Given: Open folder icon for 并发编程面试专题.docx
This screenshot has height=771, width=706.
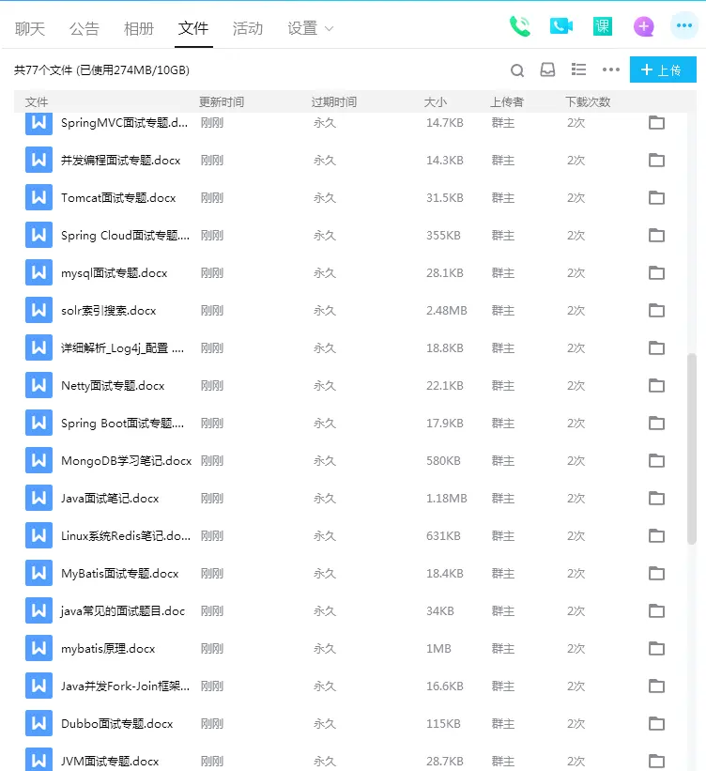Looking at the screenshot, I should 656,160.
